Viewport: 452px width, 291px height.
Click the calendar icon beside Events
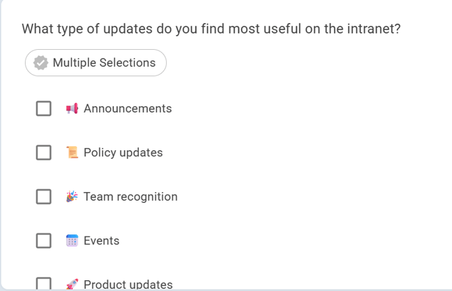pos(72,240)
